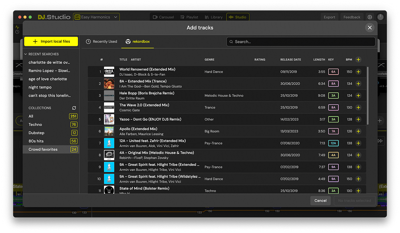Select the Techno collection
Viewport: 400px width, 233px height.
point(51,124)
